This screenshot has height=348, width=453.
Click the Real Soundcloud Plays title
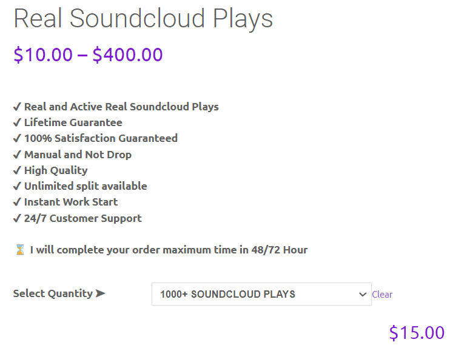[143, 18]
